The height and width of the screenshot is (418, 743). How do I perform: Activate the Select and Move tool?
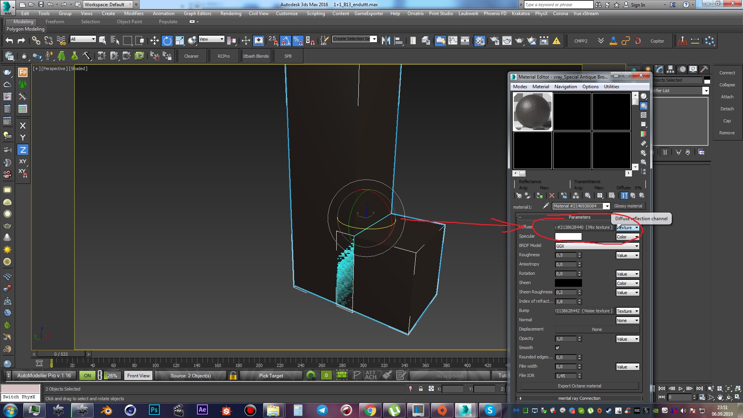154,41
